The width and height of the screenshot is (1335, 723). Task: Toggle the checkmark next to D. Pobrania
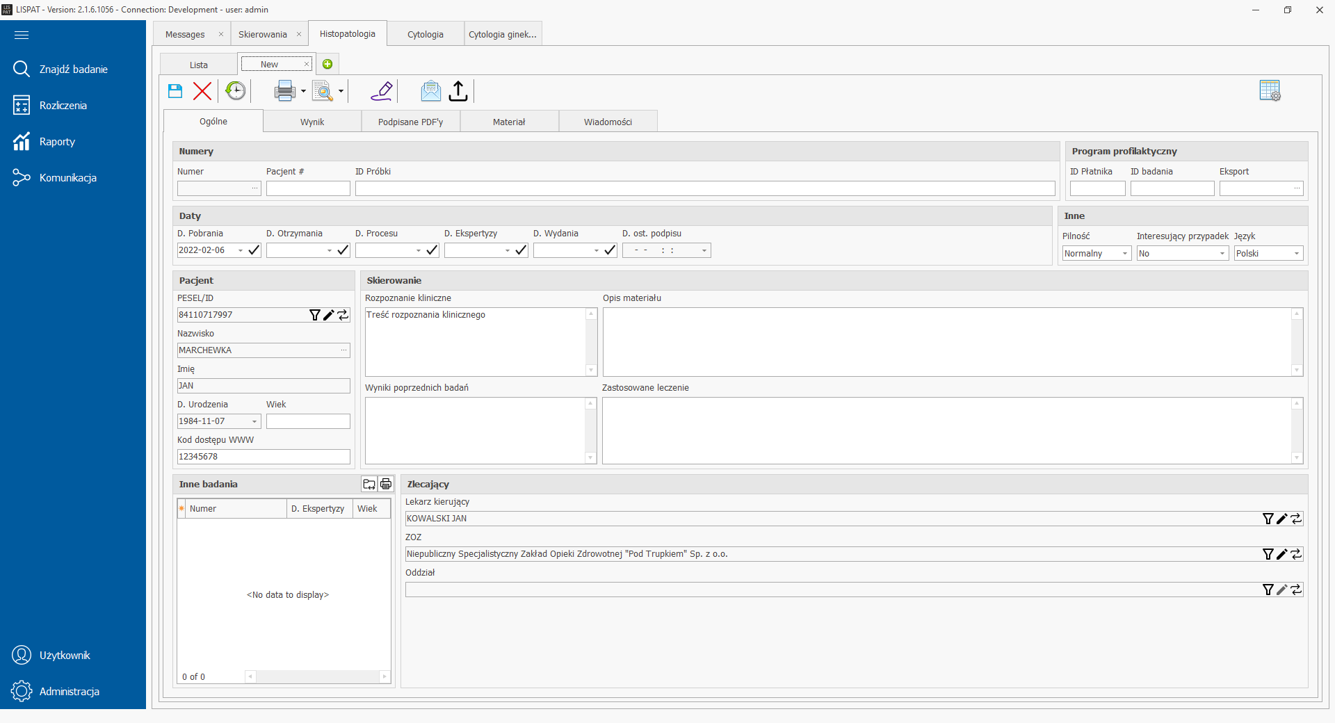pos(254,250)
